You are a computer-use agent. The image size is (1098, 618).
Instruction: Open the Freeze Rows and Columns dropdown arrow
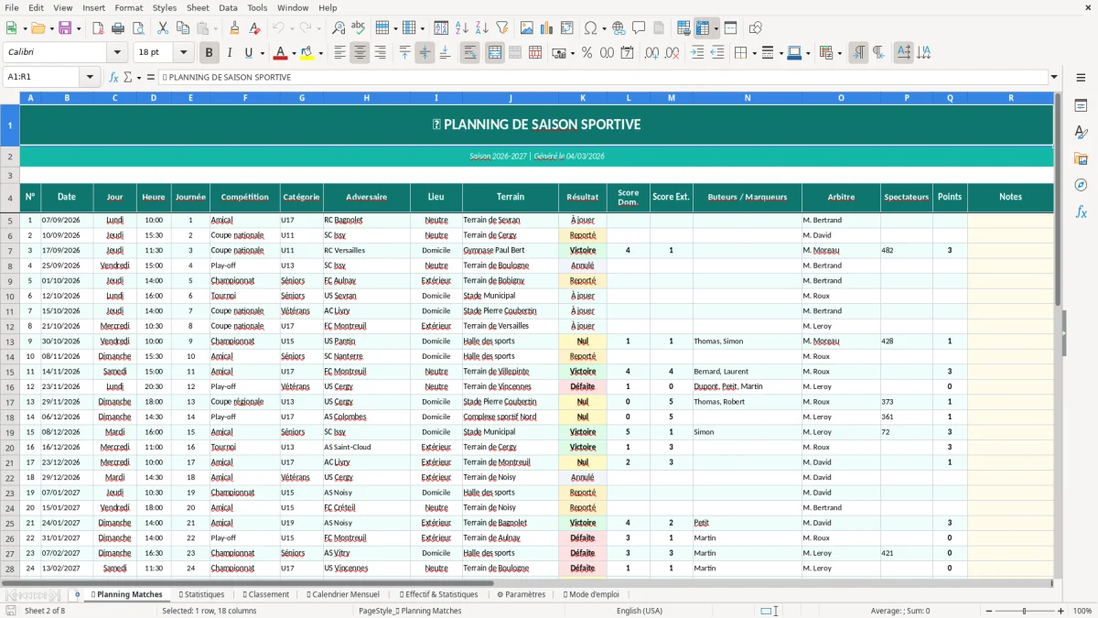[716, 28]
